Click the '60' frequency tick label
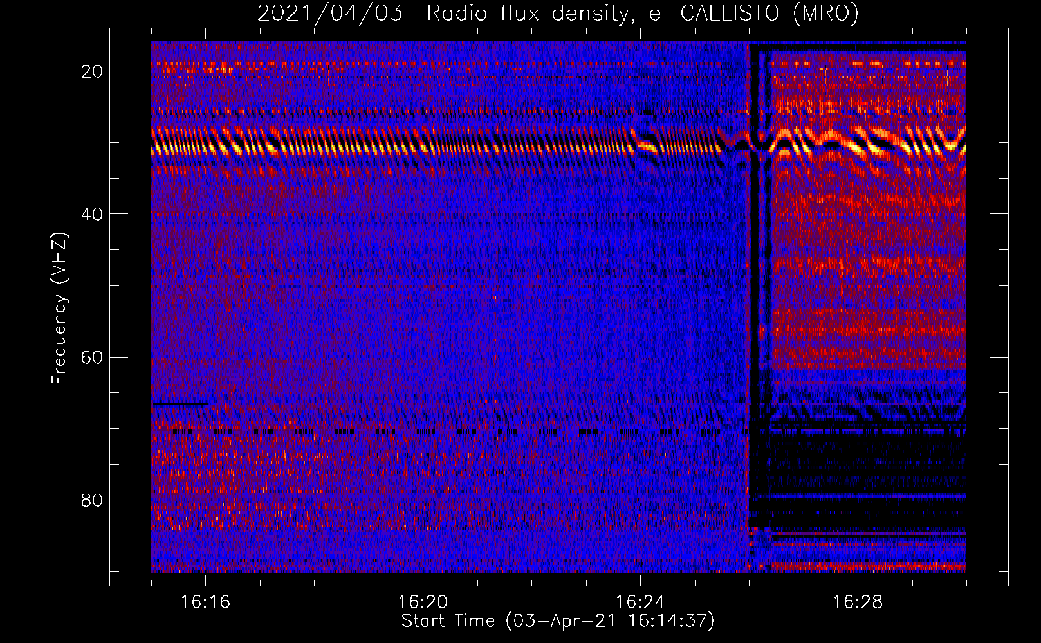 [92, 357]
